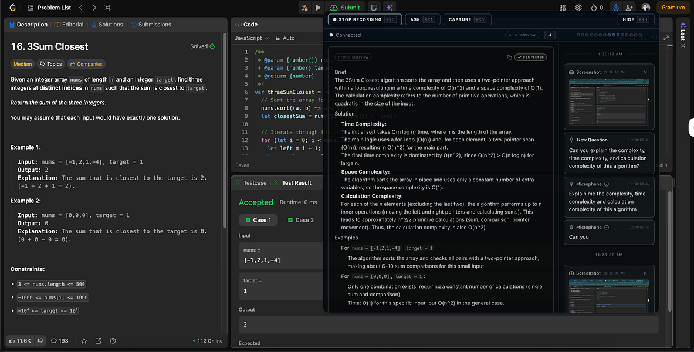The image size is (694, 352).
Task: Open the 11:30:12 screenshot thumbnail
Action: coord(608,102)
